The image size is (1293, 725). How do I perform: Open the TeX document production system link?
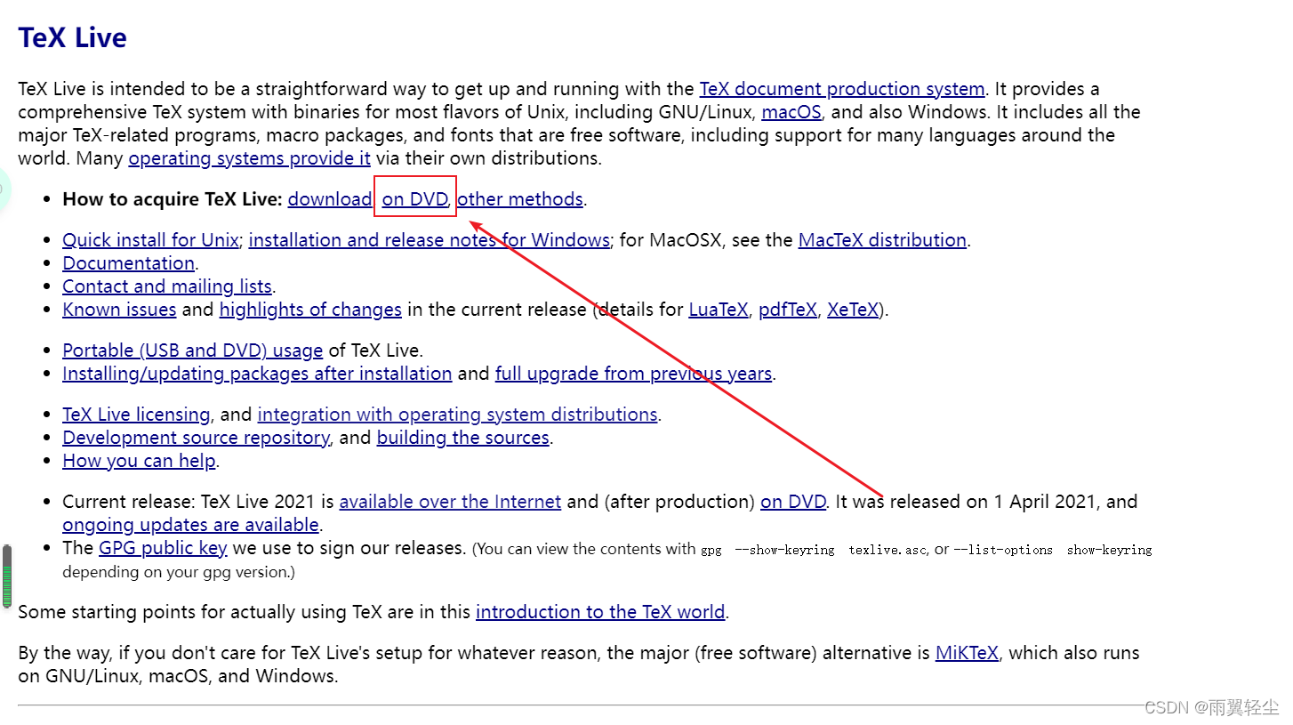pyautogui.click(x=842, y=89)
